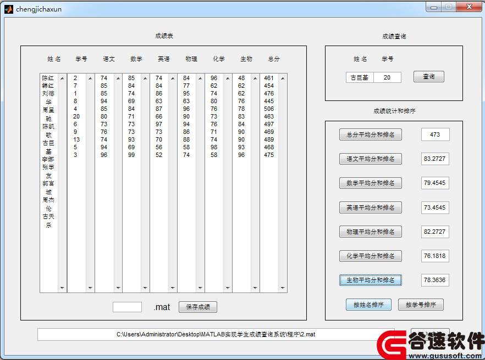The image size is (485, 360).
Task: Focus the query 学号 field showing 20
Action: pos(387,77)
